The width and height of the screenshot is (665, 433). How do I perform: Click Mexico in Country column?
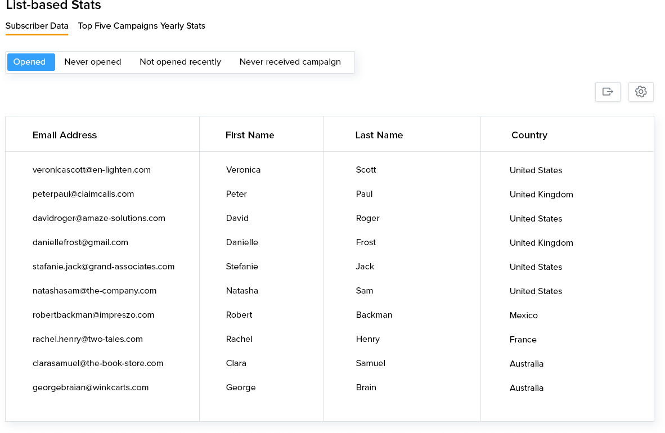[x=524, y=315]
